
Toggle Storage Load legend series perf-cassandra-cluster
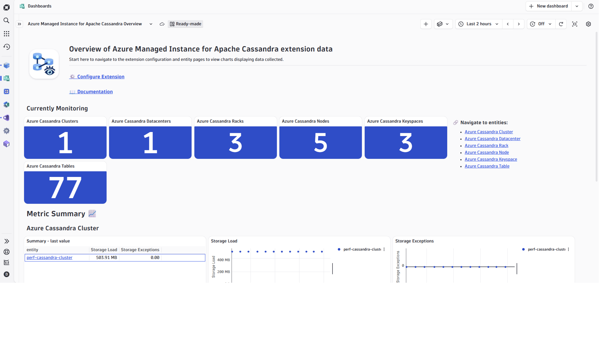pyautogui.click(x=359, y=250)
